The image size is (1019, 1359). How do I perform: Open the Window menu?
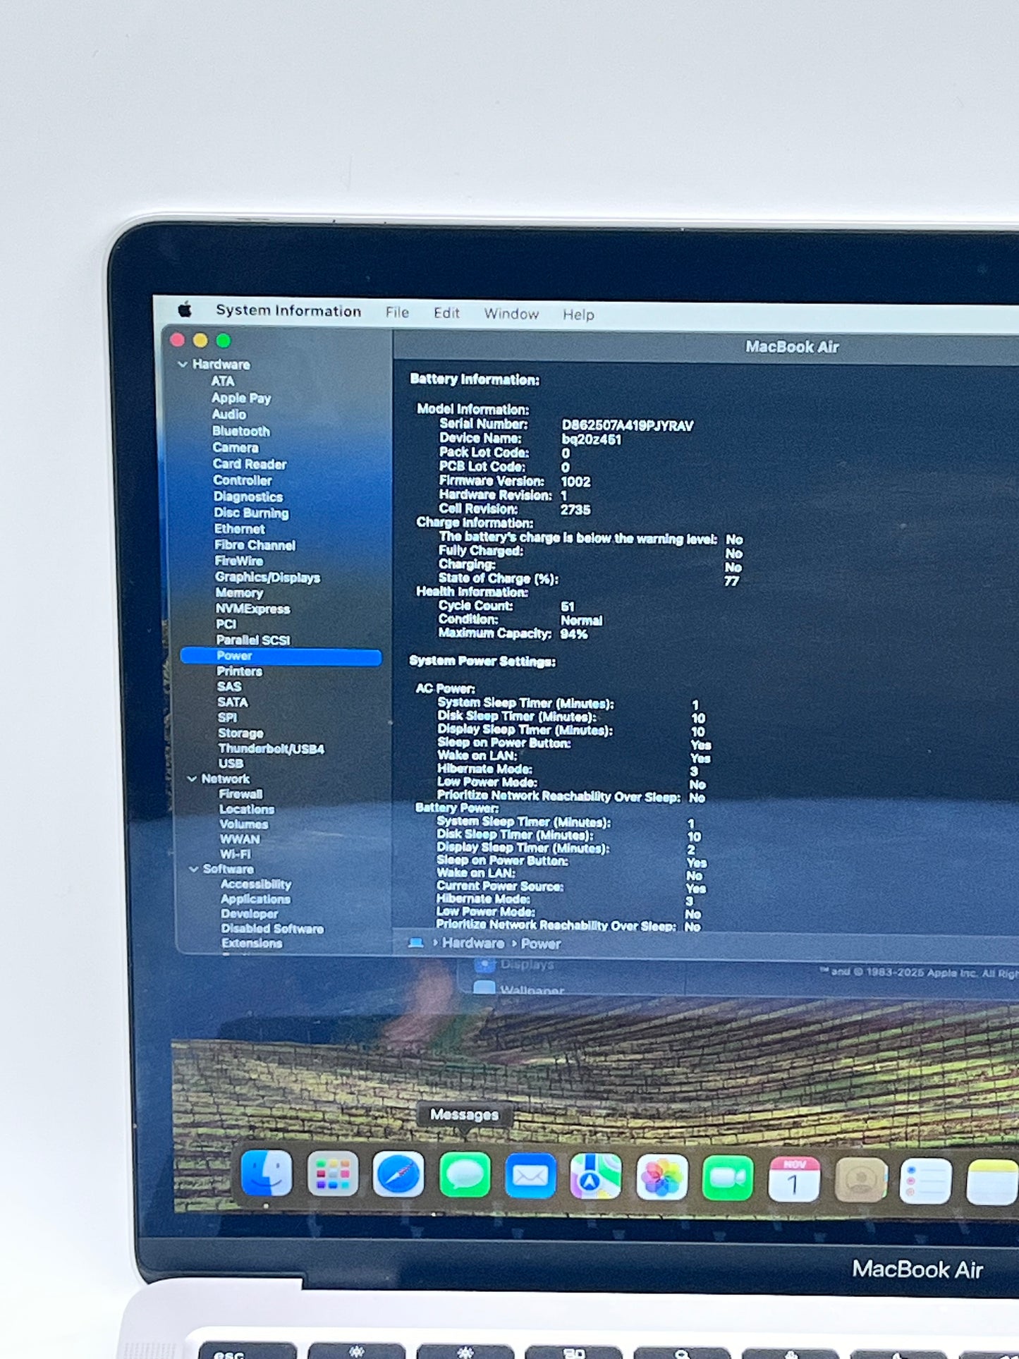pyautogui.click(x=511, y=313)
